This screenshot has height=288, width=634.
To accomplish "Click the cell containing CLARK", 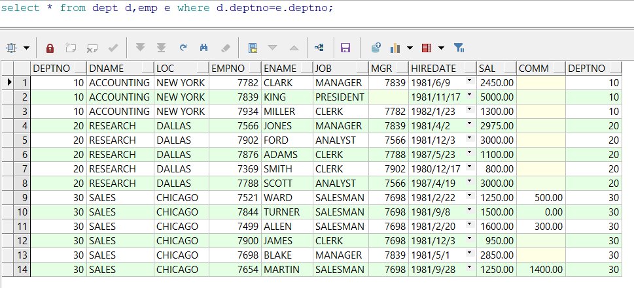I will pyautogui.click(x=287, y=83).
